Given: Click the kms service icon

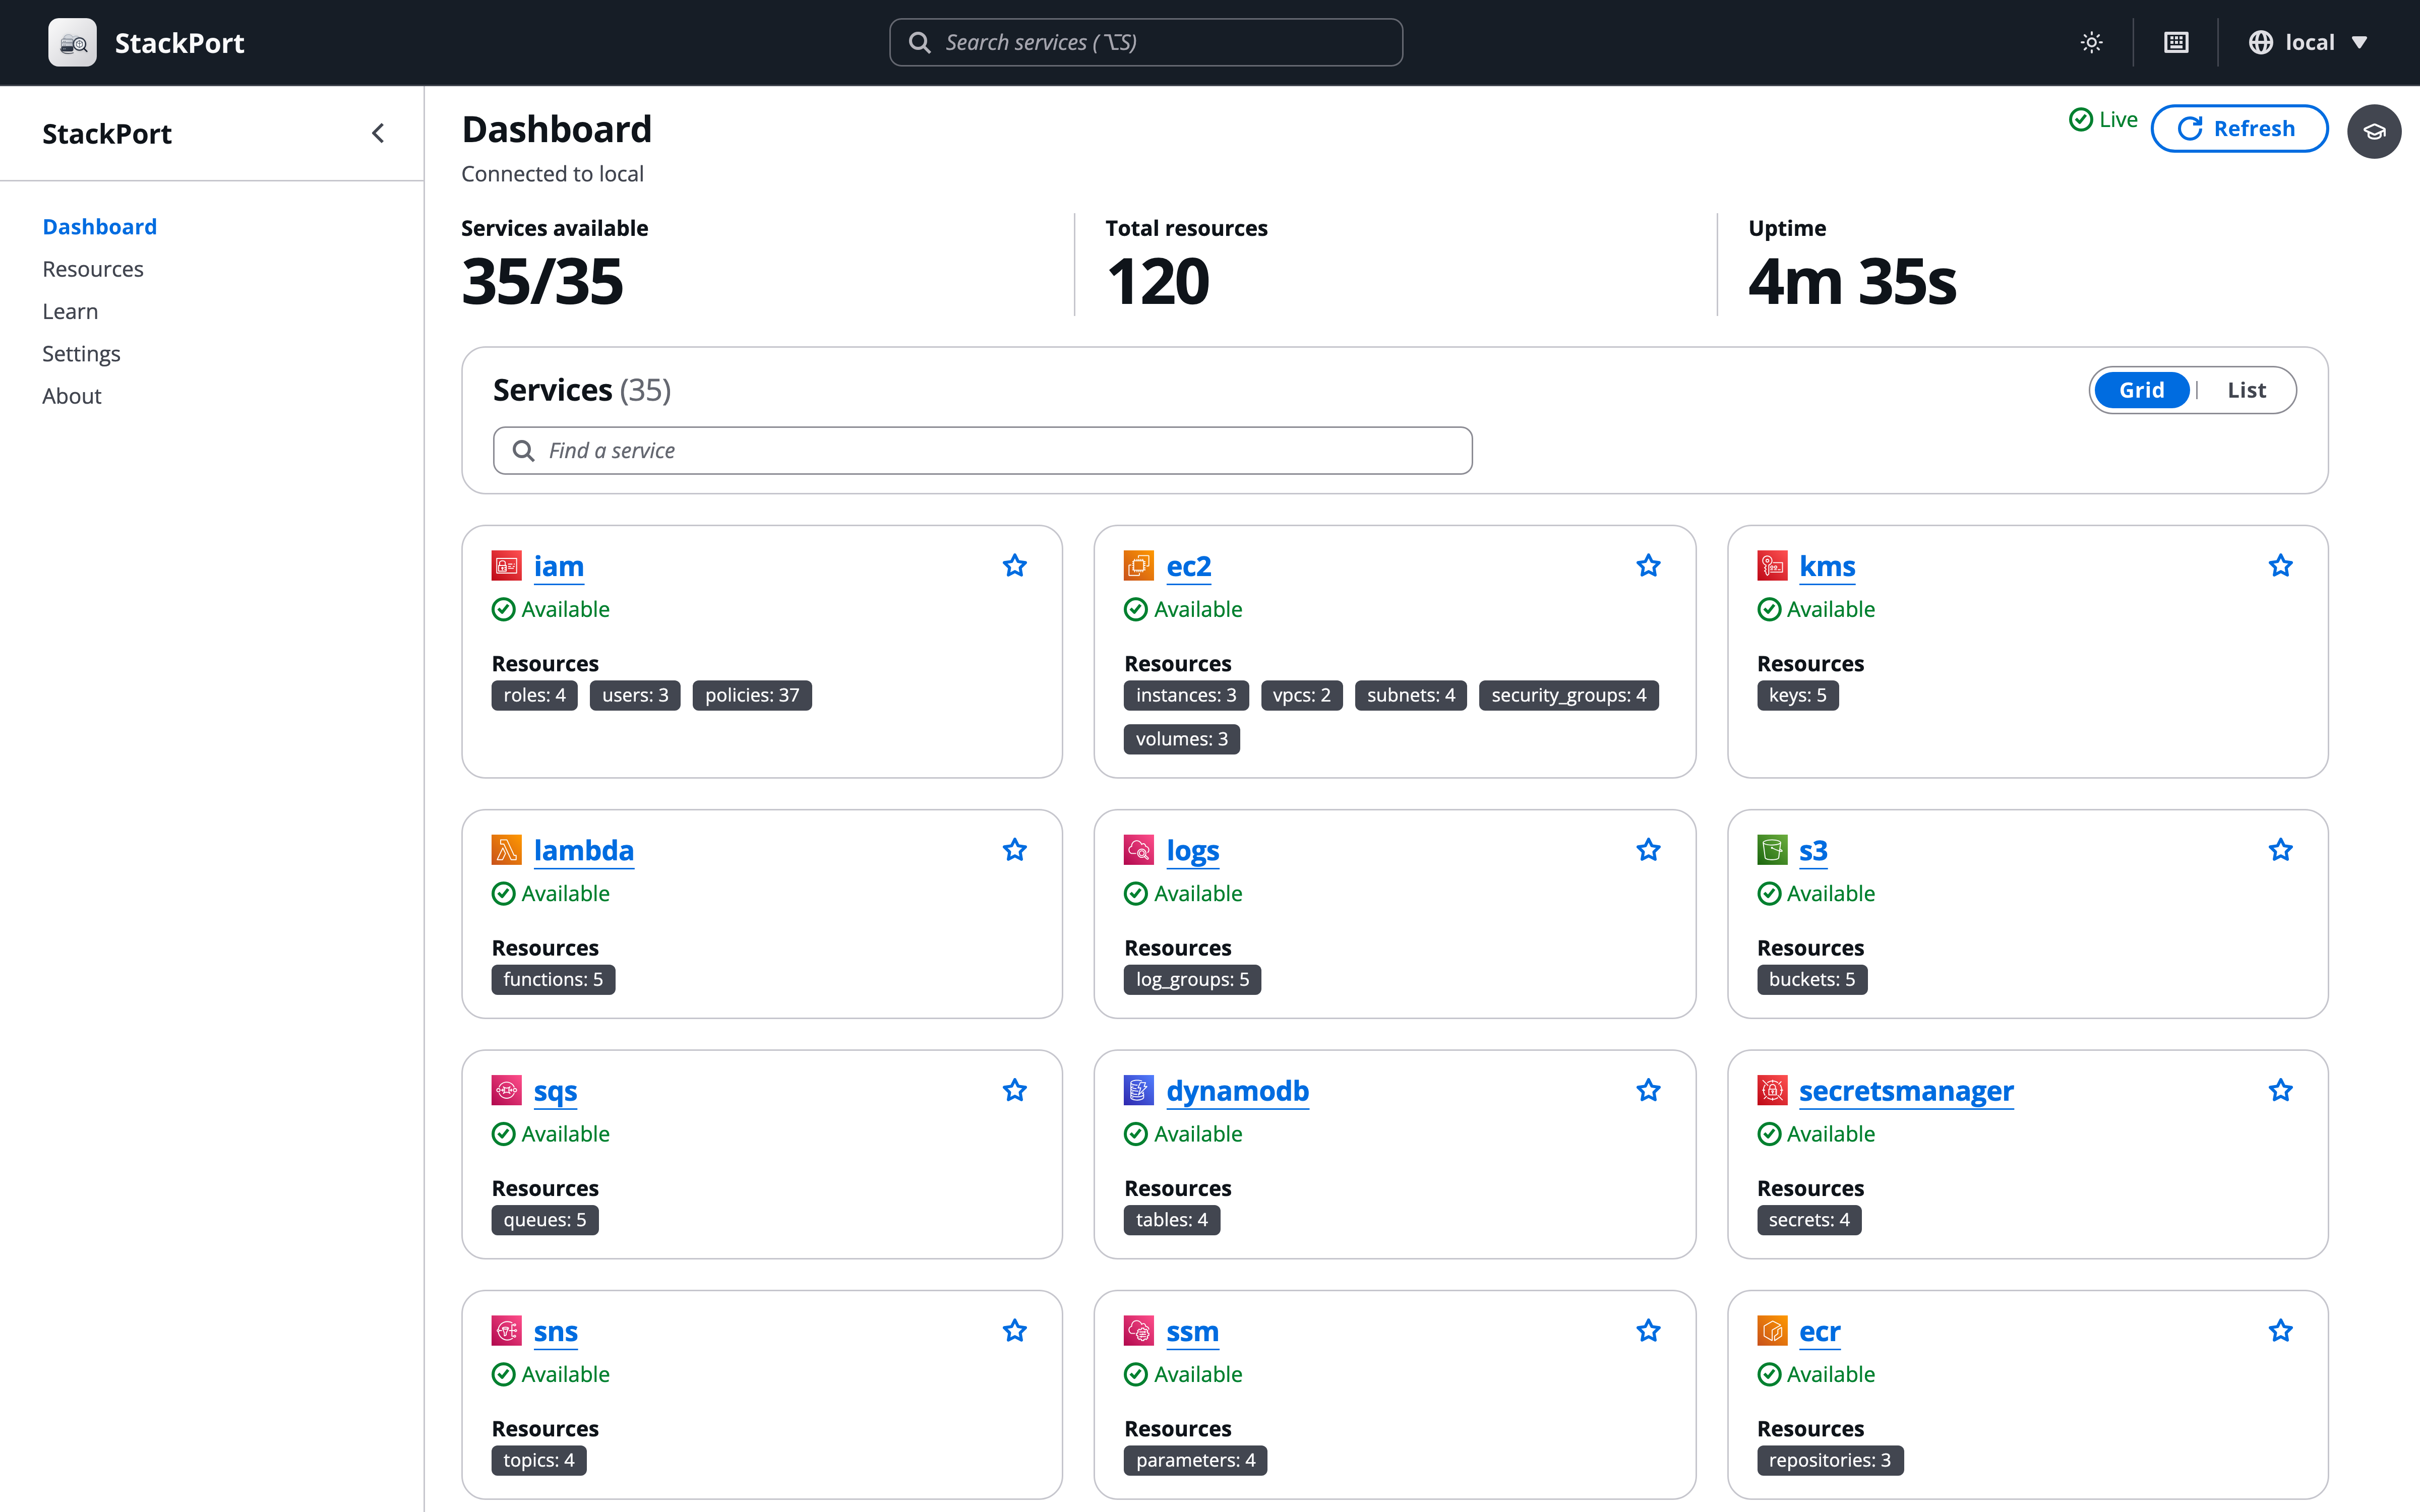Looking at the screenshot, I should tap(1772, 566).
